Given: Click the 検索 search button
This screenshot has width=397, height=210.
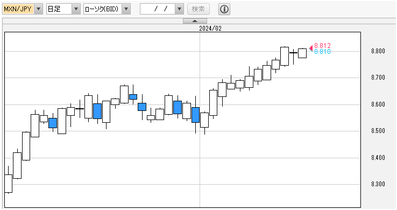Looking at the screenshot, I should tap(198, 9).
